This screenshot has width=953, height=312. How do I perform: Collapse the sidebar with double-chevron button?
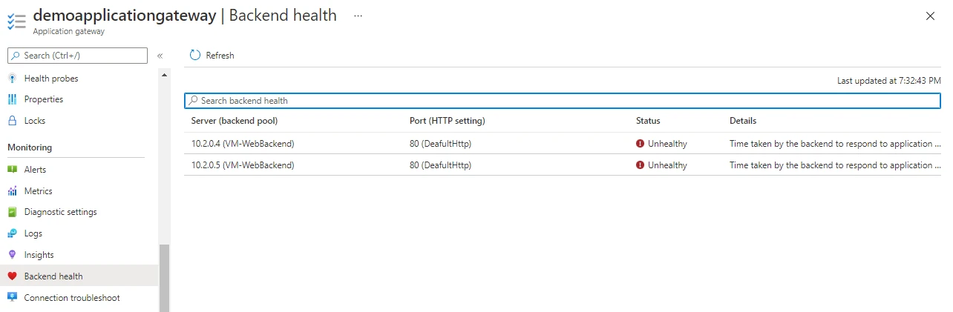pyautogui.click(x=160, y=56)
